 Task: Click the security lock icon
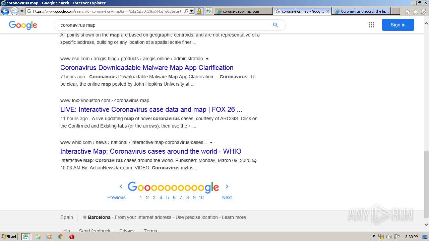pyautogui.click(x=199, y=11)
